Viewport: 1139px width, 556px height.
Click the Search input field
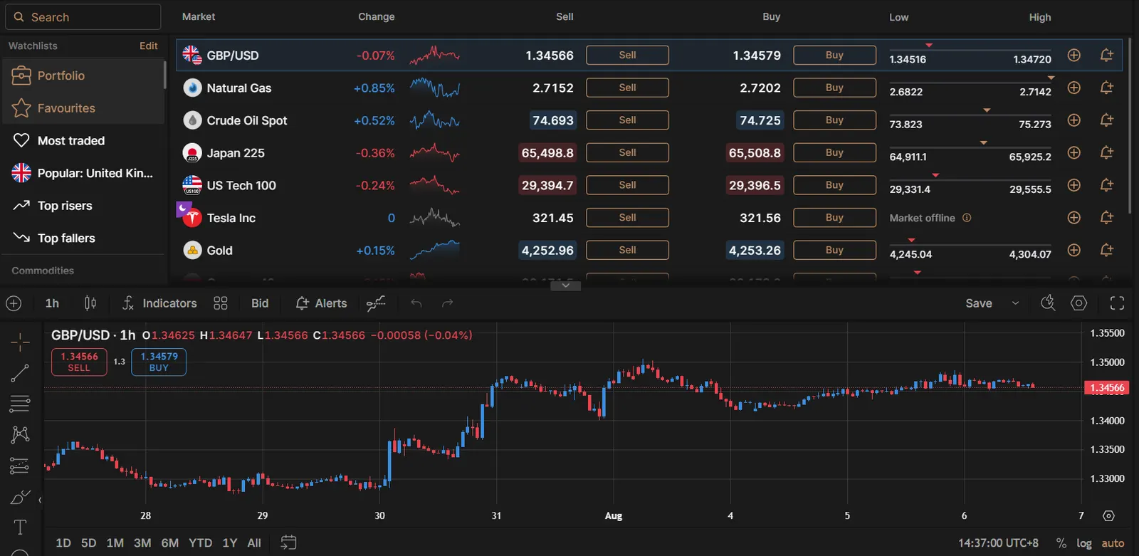pyautogui.click(x=83, y=17)
